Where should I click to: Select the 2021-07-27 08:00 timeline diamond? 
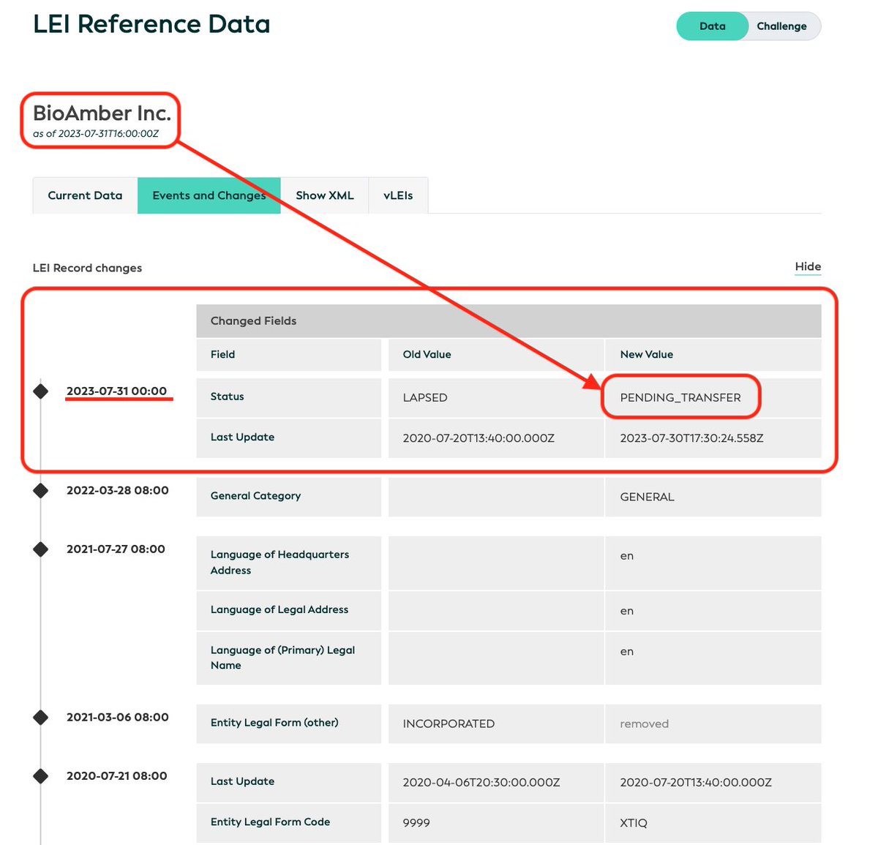[41, 549]
